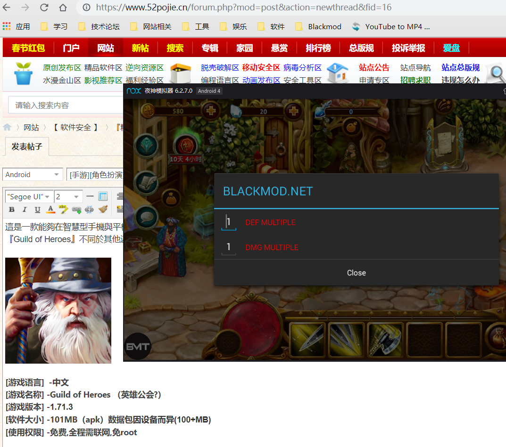This screenshot has height=447, width=506.
Task: Click the BMT floating mod button
Action: tap(138, 347)
